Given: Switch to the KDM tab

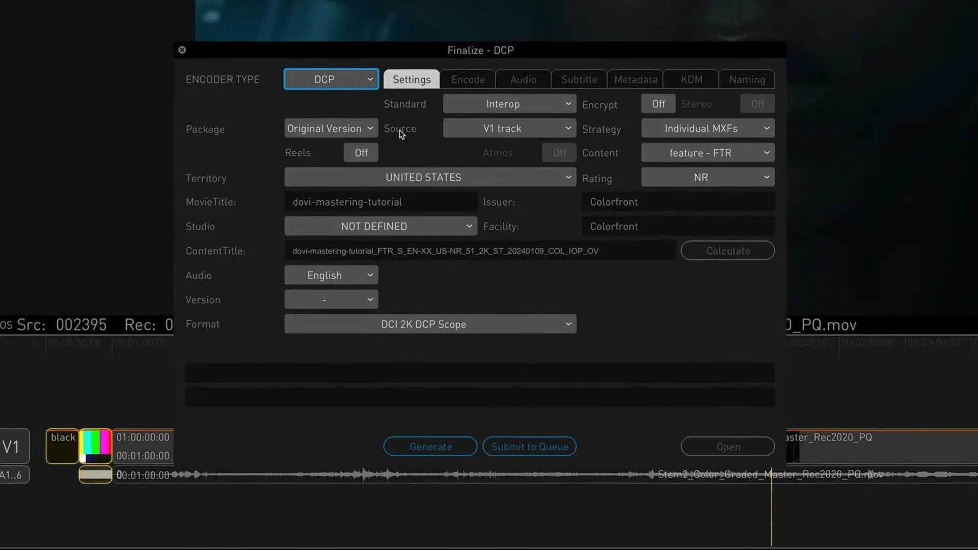Looking at the screenshot, I should pyautogui.click(x=691, y=79).
